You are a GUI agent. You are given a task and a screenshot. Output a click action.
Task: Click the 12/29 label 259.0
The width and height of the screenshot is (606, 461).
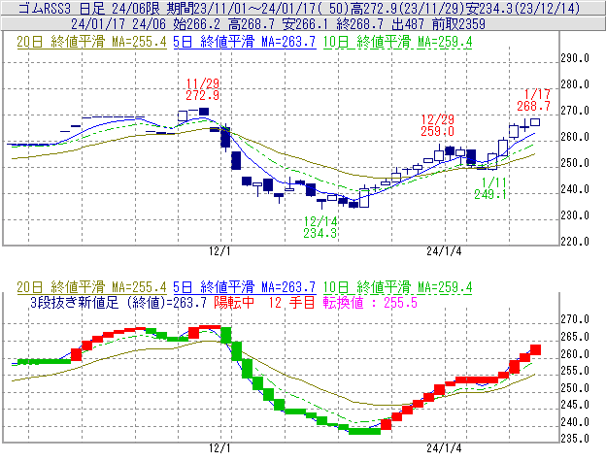437,125
